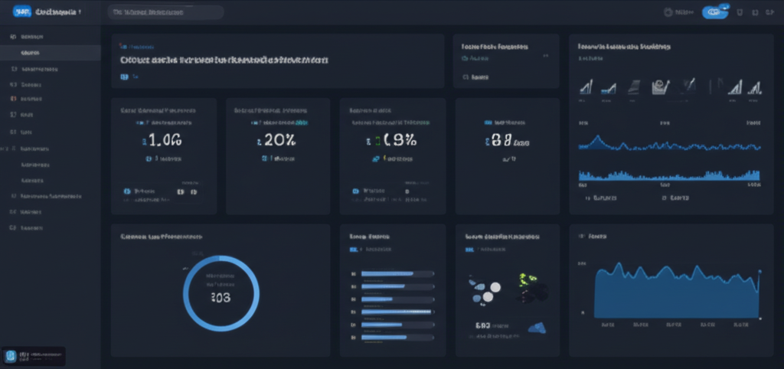Select the fourth chart-type icon with framed graph
The image size is (784, 369).
pyautogui.click(x=659, y=87)
